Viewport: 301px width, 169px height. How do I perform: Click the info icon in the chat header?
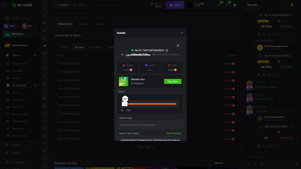[x=286, y=5]
